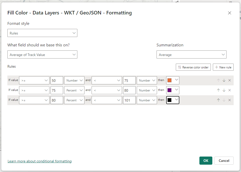Open the Summarization dropdown set to Average
The width and height of the screenshot is (241, 172).
coord(191,55)
